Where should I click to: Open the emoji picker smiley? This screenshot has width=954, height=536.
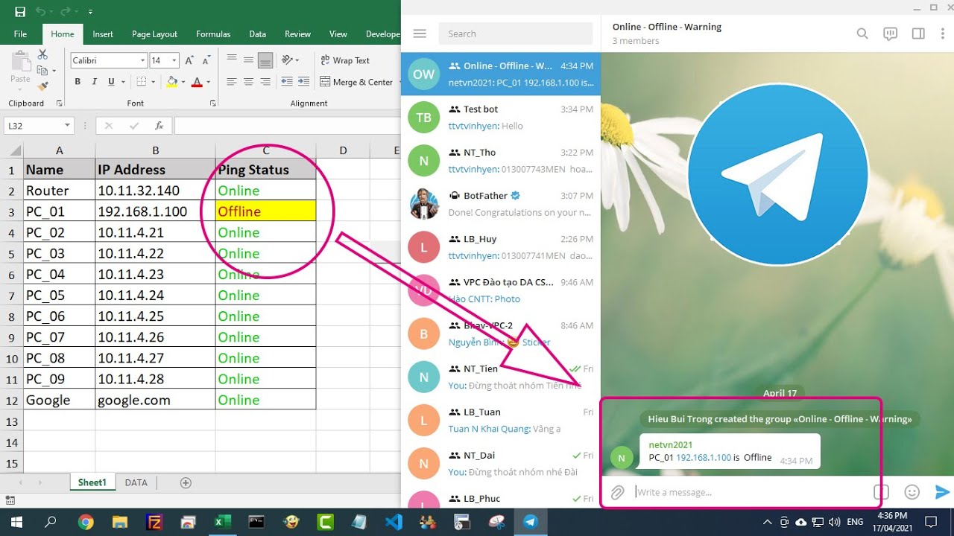coord(912,492)
